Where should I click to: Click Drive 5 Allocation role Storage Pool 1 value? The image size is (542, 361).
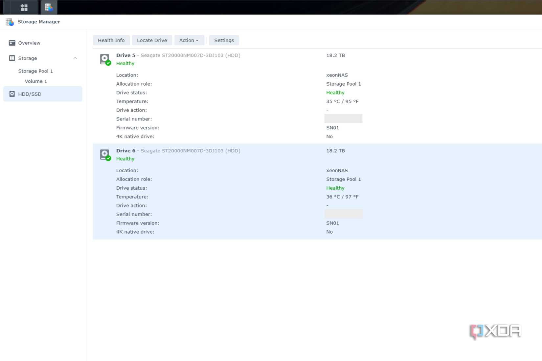pos(344,84)
